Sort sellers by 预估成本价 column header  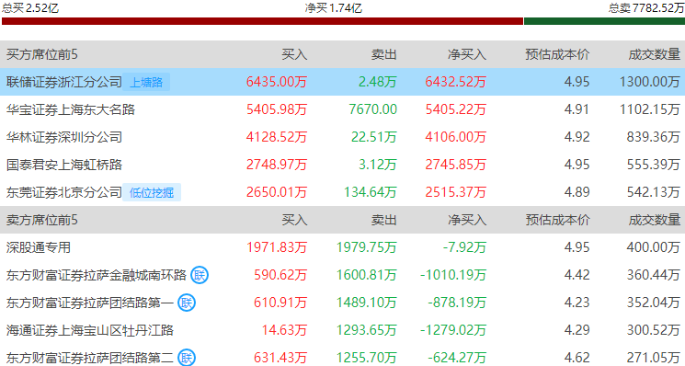557,220
